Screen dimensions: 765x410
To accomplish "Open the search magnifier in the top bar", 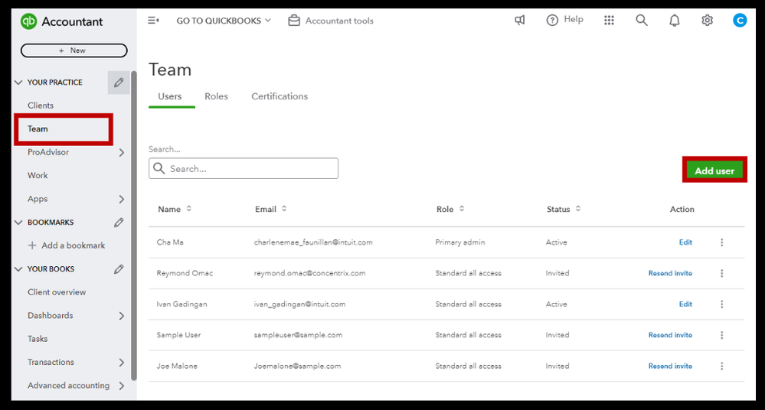I will point(642,21).
